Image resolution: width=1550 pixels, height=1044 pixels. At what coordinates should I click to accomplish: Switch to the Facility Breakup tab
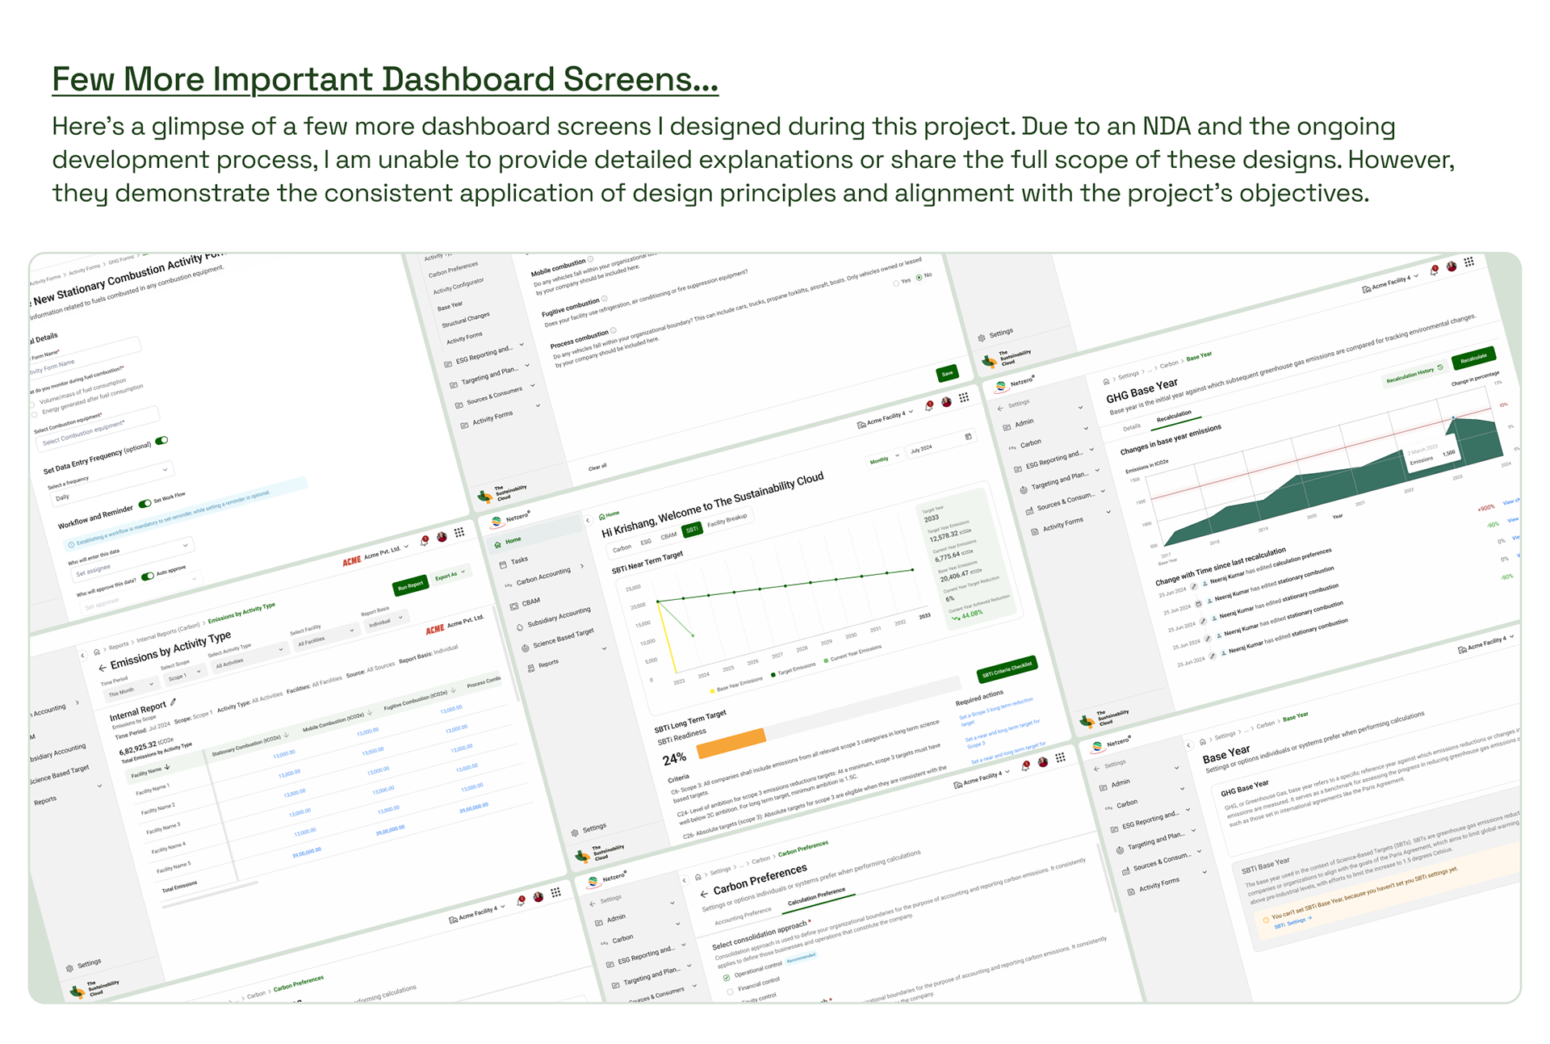point(727,520)
